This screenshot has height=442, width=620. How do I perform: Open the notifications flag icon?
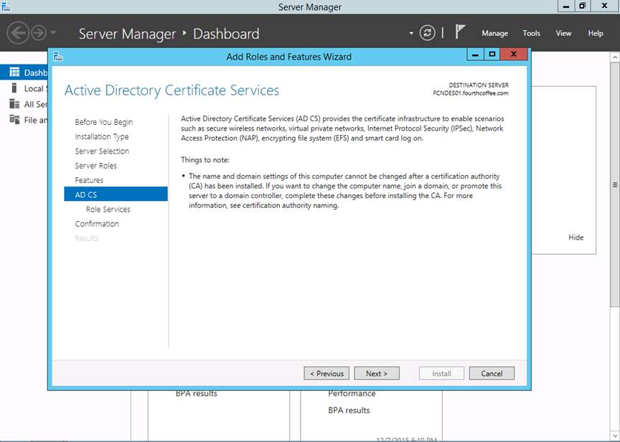click(x=461, y=32)
